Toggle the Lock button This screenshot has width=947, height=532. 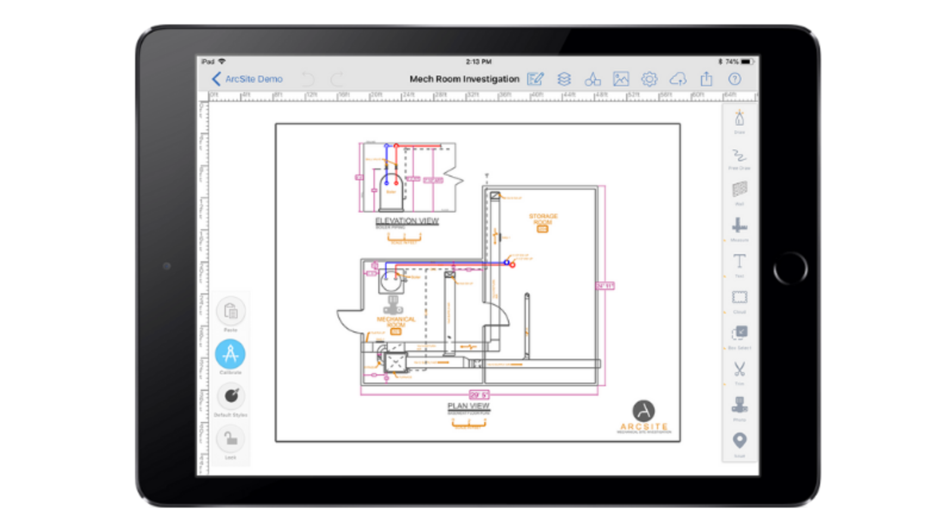230,440
